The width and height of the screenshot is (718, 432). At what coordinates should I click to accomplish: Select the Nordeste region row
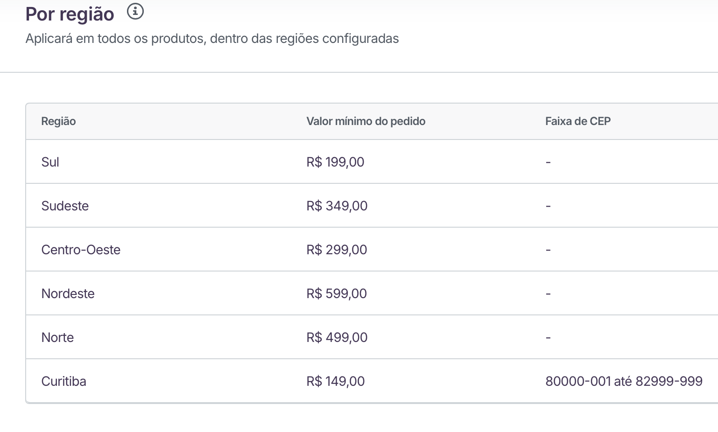pyautogui.click(x=68, y=293)
